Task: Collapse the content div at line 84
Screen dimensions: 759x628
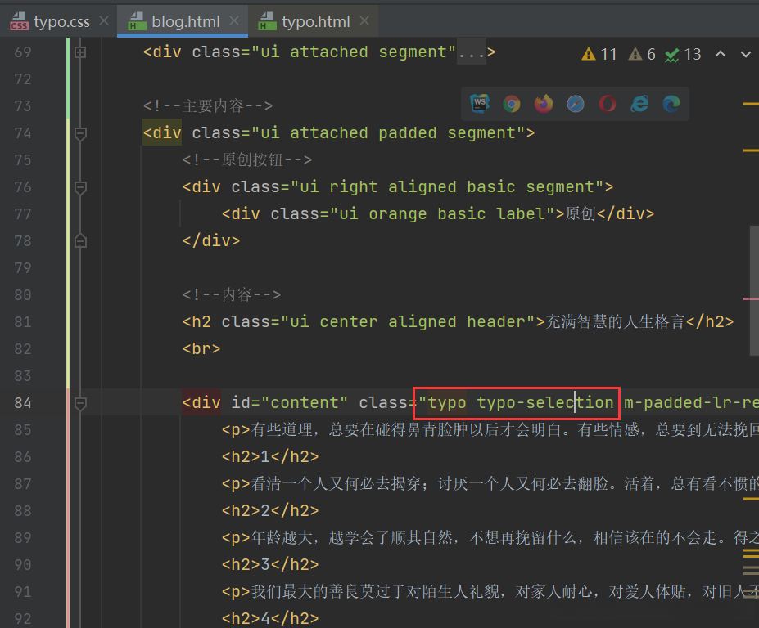Action: pyautogui.click(x=80, y=403)
